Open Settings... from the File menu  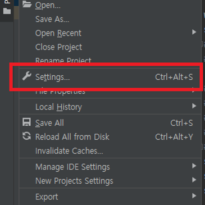110,77
